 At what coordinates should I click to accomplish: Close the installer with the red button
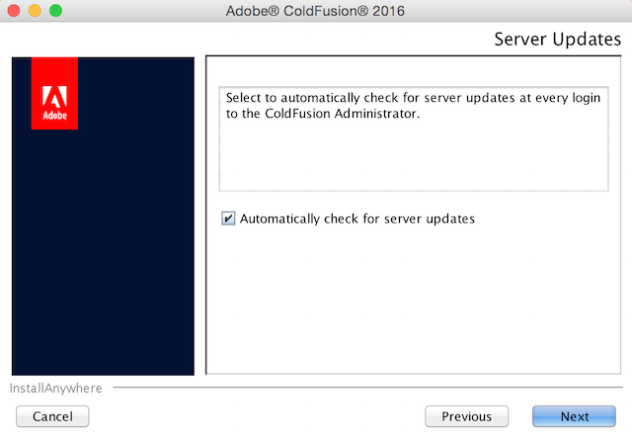(14, 11)
